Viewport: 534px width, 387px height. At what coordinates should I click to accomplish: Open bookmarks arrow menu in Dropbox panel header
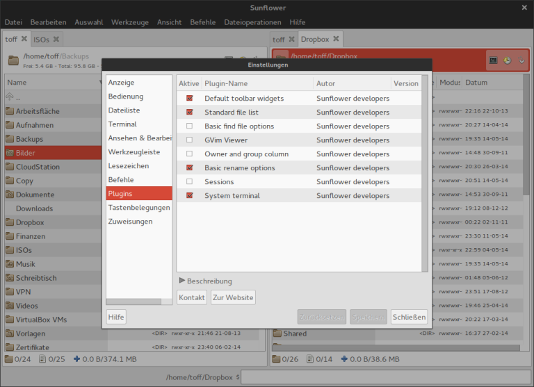point(521,60)
